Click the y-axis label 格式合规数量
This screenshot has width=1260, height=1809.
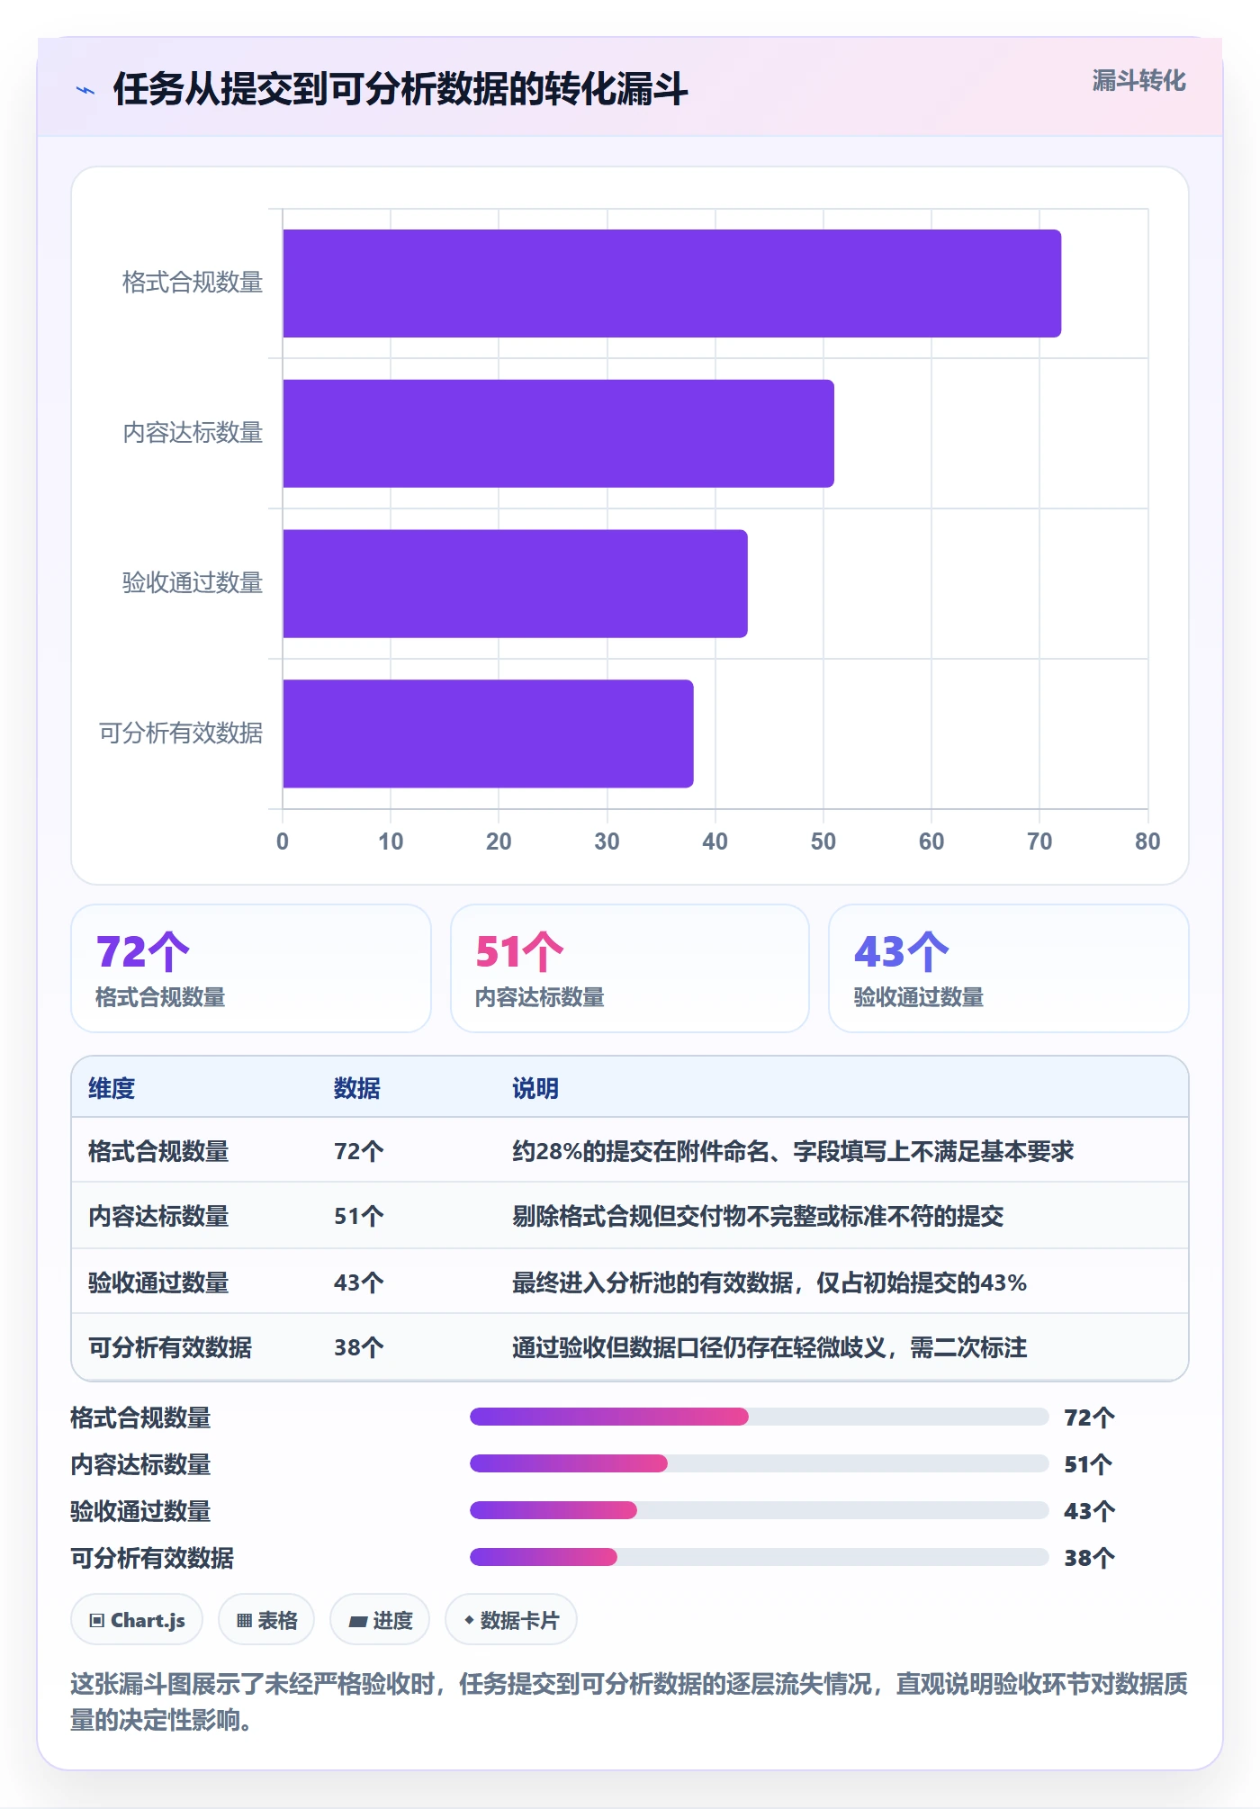(x=193, y=283)
